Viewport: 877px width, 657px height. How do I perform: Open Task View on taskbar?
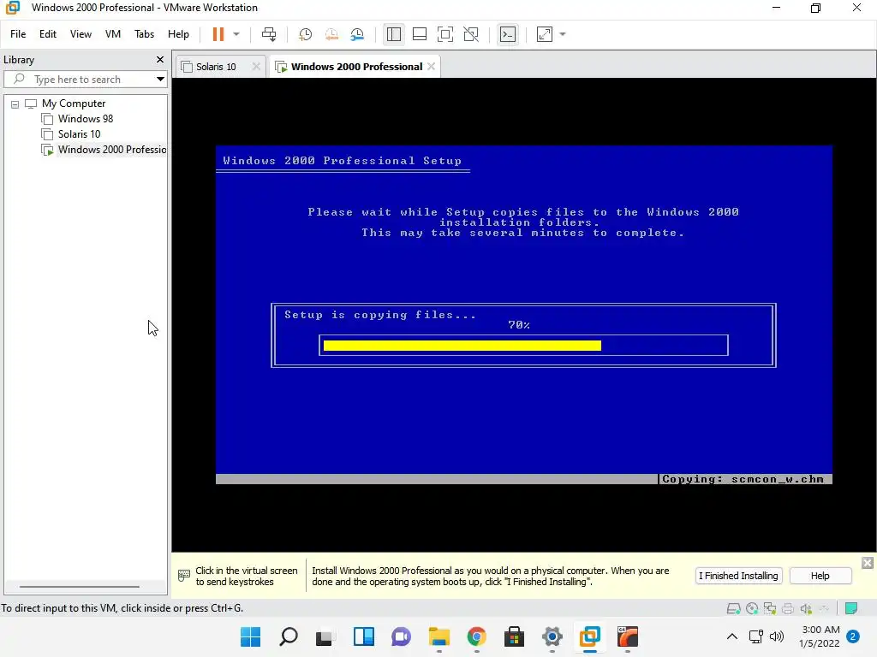325,636
